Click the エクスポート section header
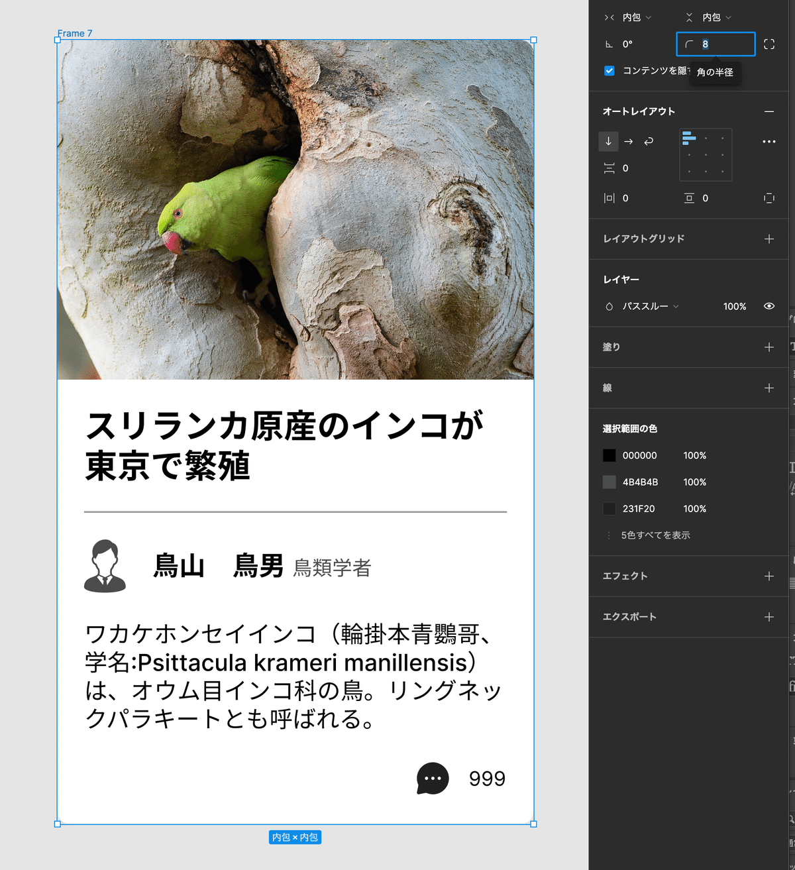Image resolution: width=795 pixels, height=870 pixels. (x=629, y=617)
